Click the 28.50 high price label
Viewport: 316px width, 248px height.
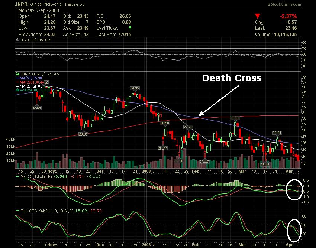point(165,123)
